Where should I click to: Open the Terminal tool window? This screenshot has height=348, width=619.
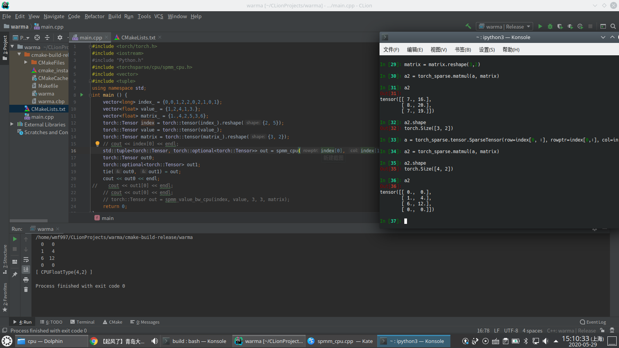click(x=82, y=322)
